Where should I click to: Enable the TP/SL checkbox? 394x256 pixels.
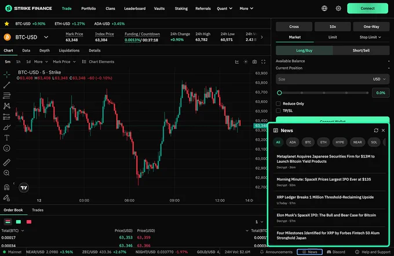click(278, 111)
